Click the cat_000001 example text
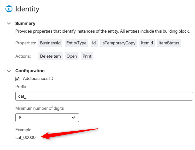195x150 pixels. click(x=26, y=137)
